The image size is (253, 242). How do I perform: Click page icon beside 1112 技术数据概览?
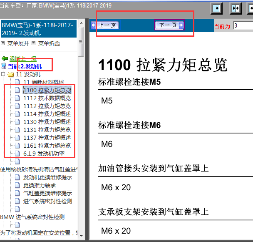(x=17, y=98)
